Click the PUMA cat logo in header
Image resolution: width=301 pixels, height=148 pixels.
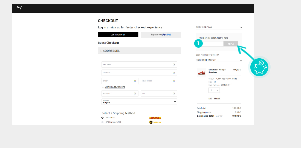click(19, 8)
